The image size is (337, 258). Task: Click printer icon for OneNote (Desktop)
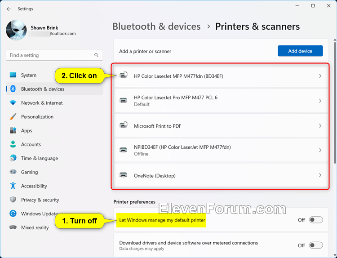(x=124, y=175)
